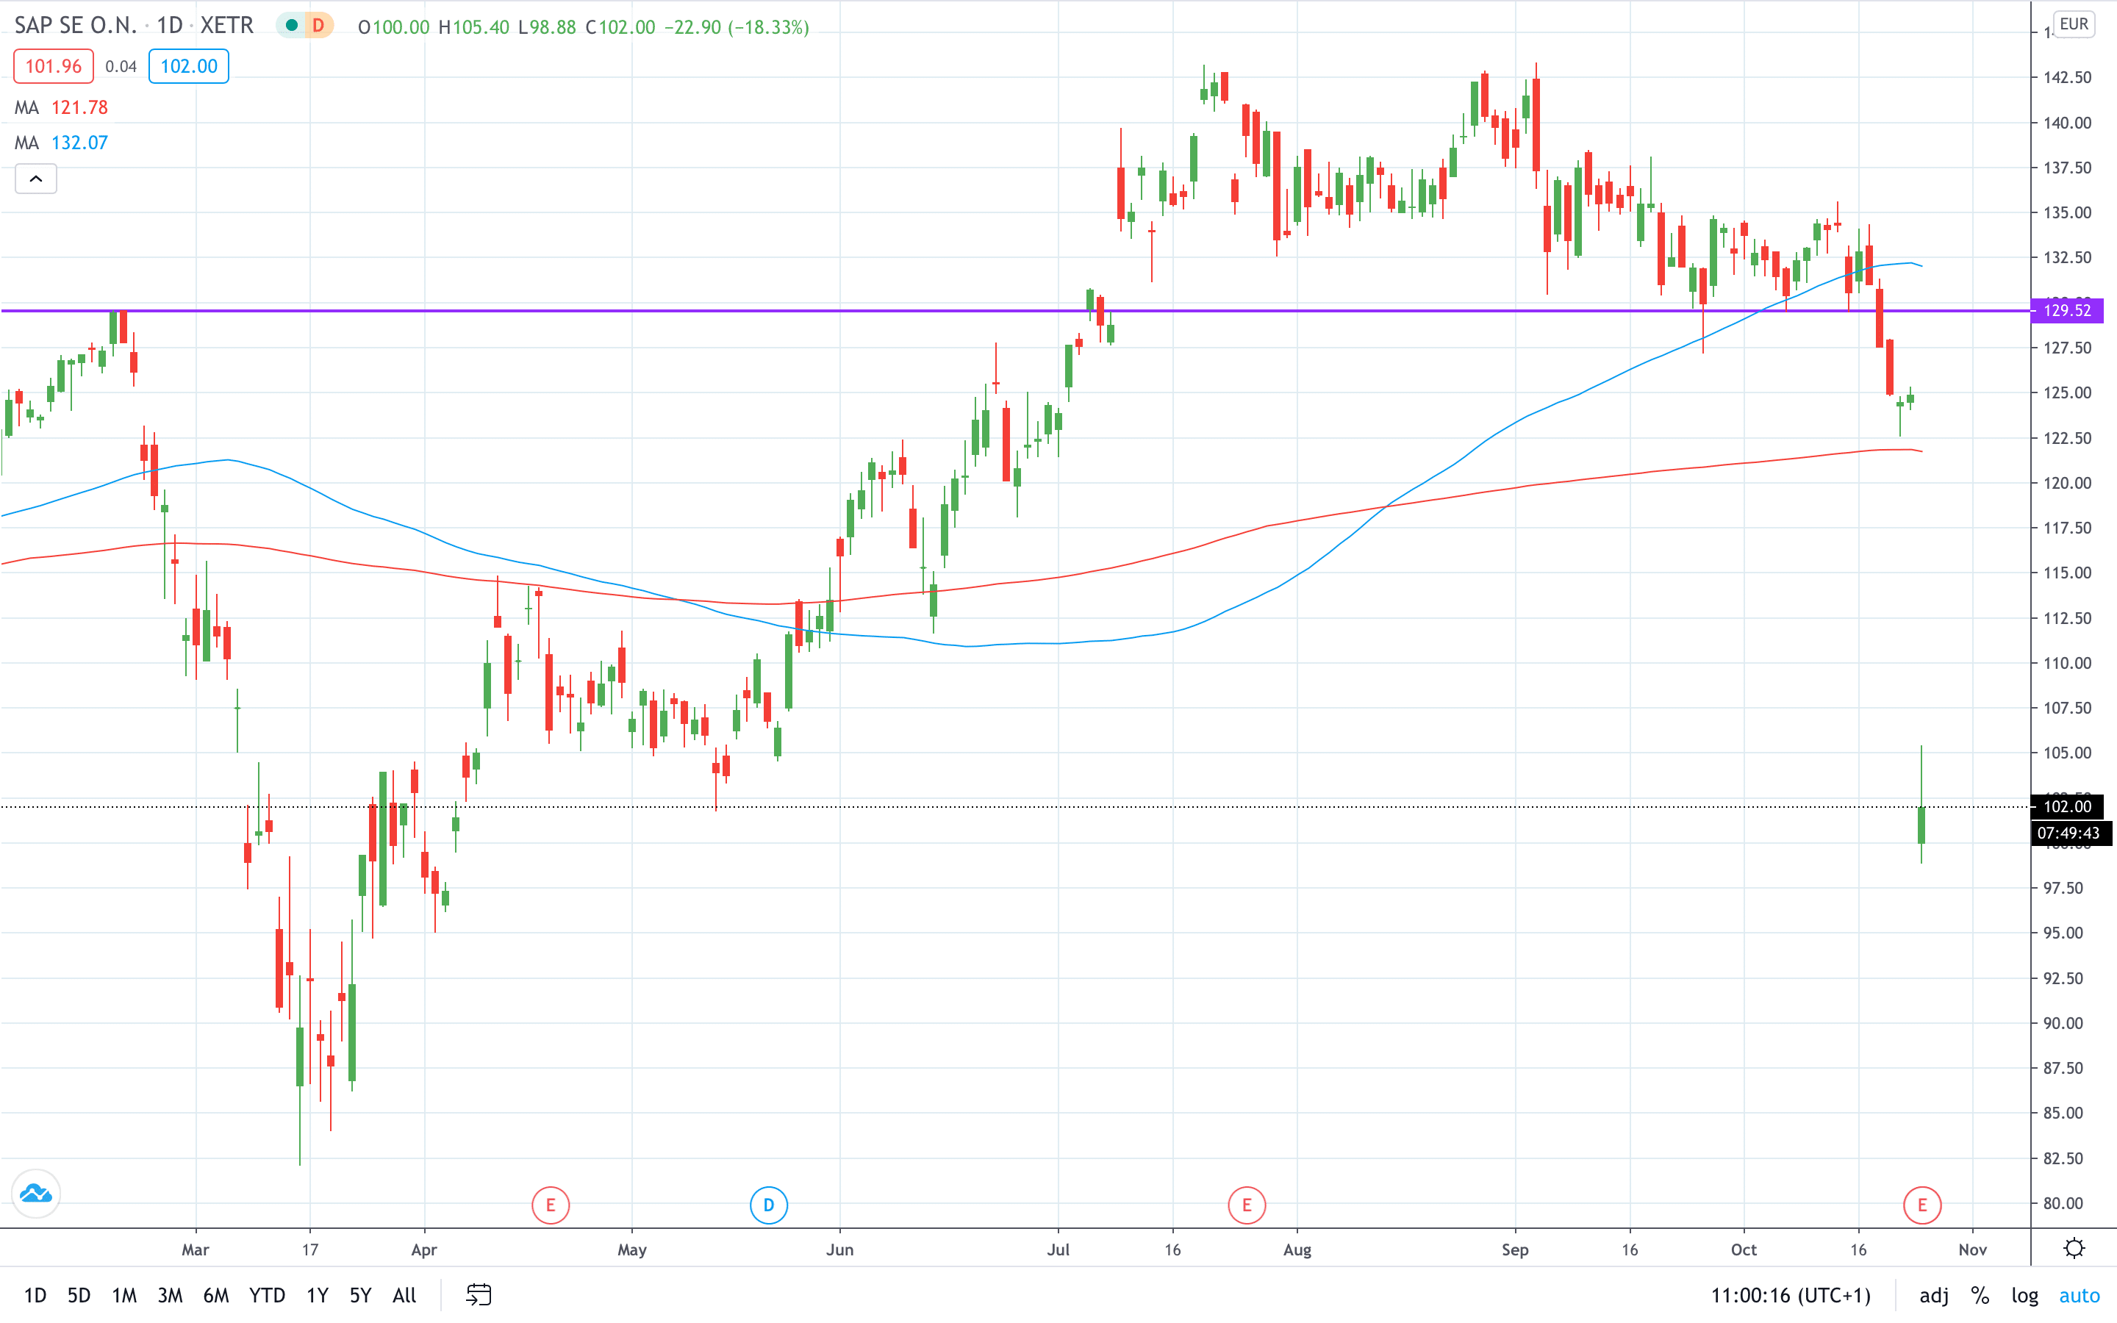This screenshot has height=1323, width=2117.
Task: Click the October earnings marker E
Action: click(x=1922, y=1205)
